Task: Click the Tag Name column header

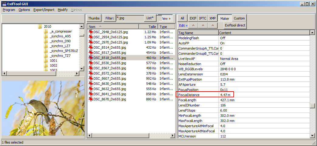Action: pos(198,33)
